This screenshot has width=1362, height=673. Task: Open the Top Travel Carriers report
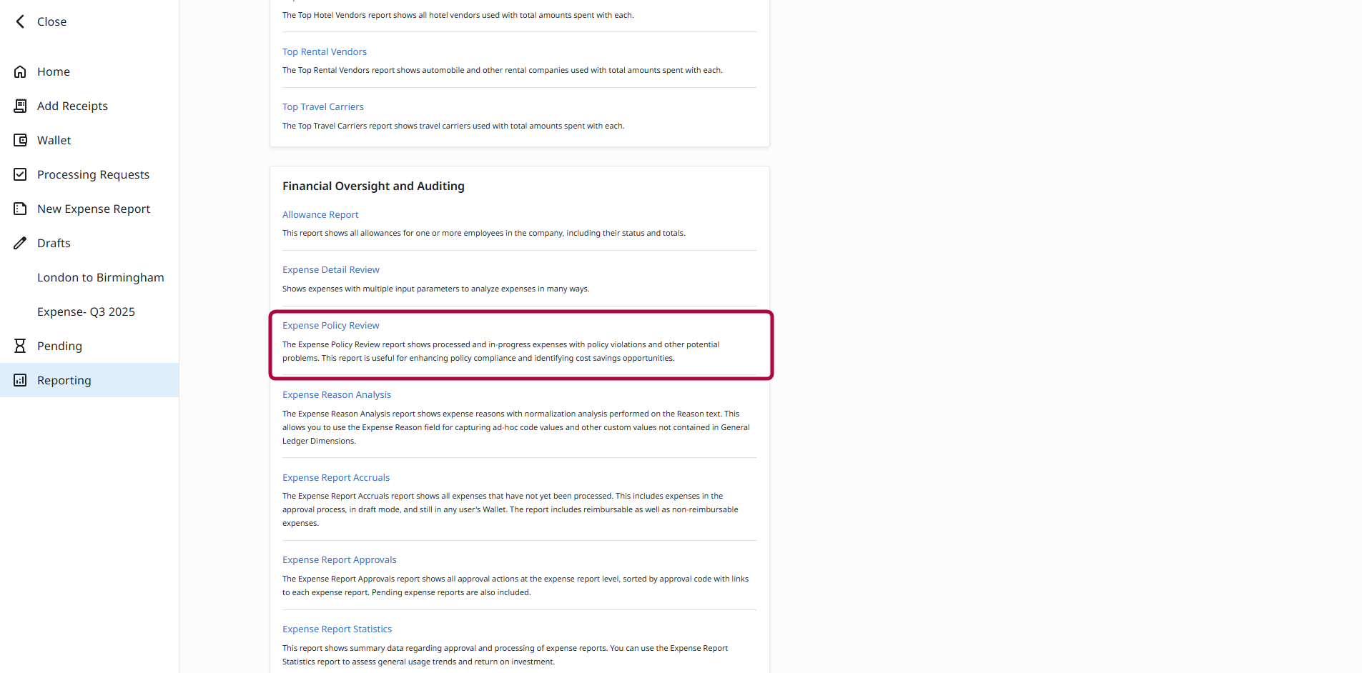[322, 106]
